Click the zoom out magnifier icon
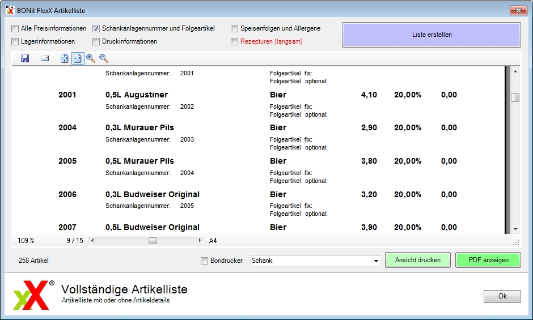Viewport: 533px width, 320px height. click(104, 58)
